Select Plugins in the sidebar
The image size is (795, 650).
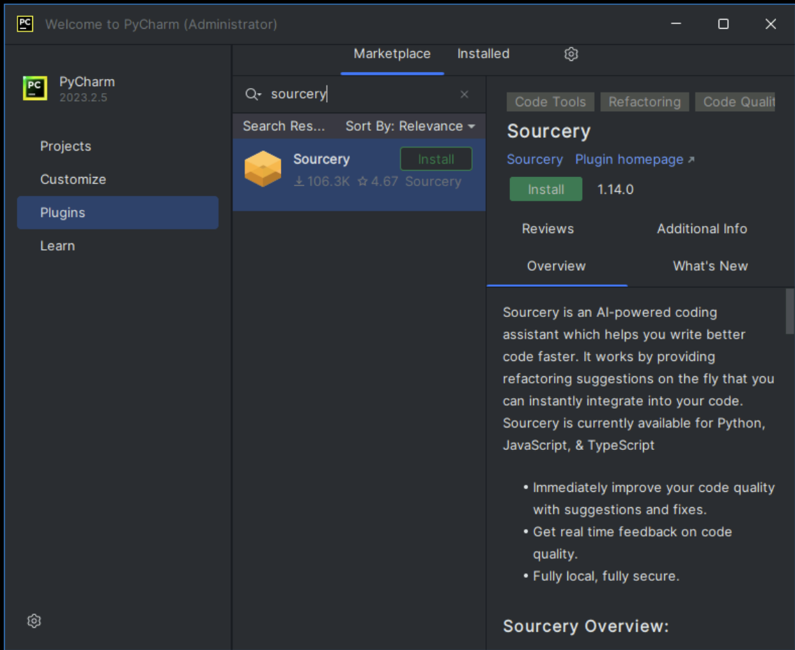point(118,213)
